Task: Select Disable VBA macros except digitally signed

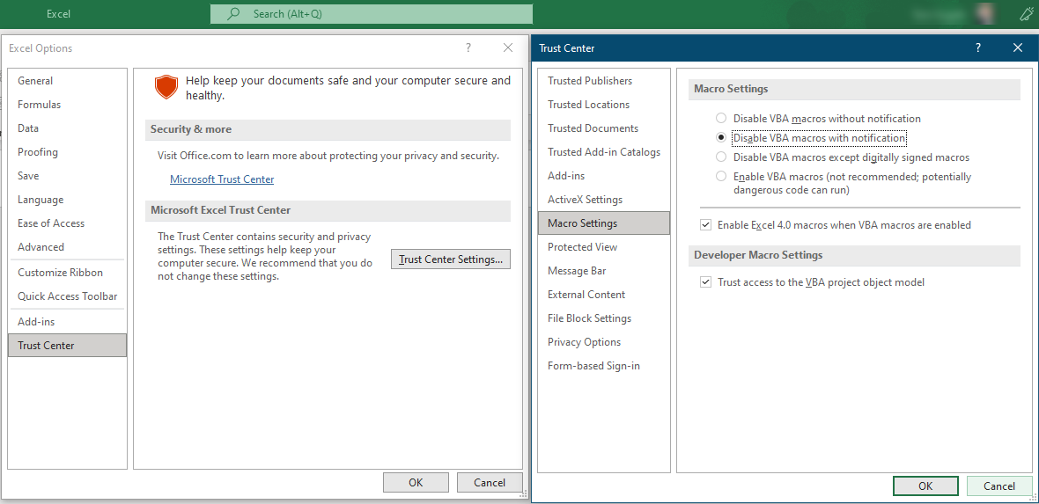Action: pos(721,157)
